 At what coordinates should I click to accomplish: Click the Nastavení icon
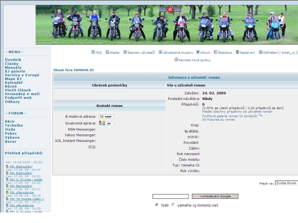237,52
